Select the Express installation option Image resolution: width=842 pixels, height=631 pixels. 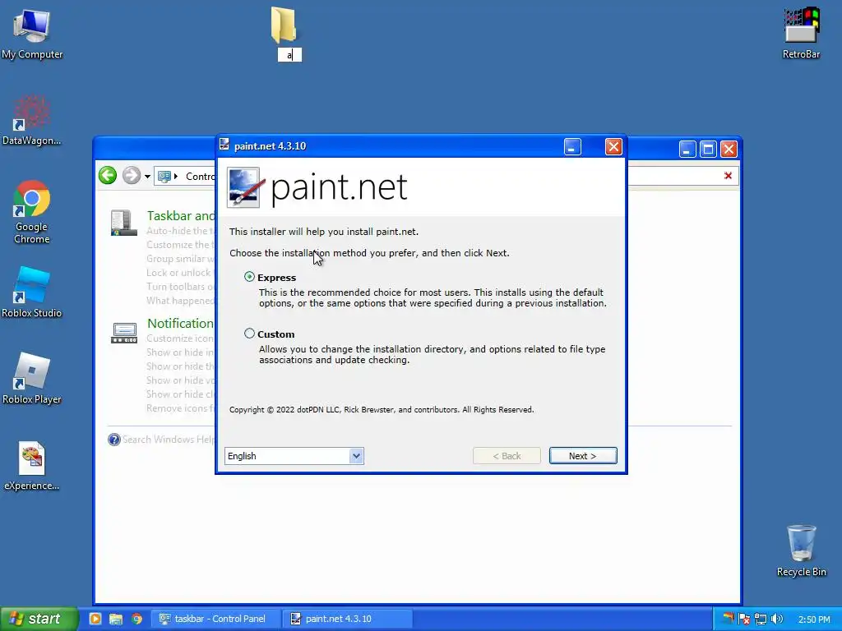pyautogui.click(x=249, y=277)
